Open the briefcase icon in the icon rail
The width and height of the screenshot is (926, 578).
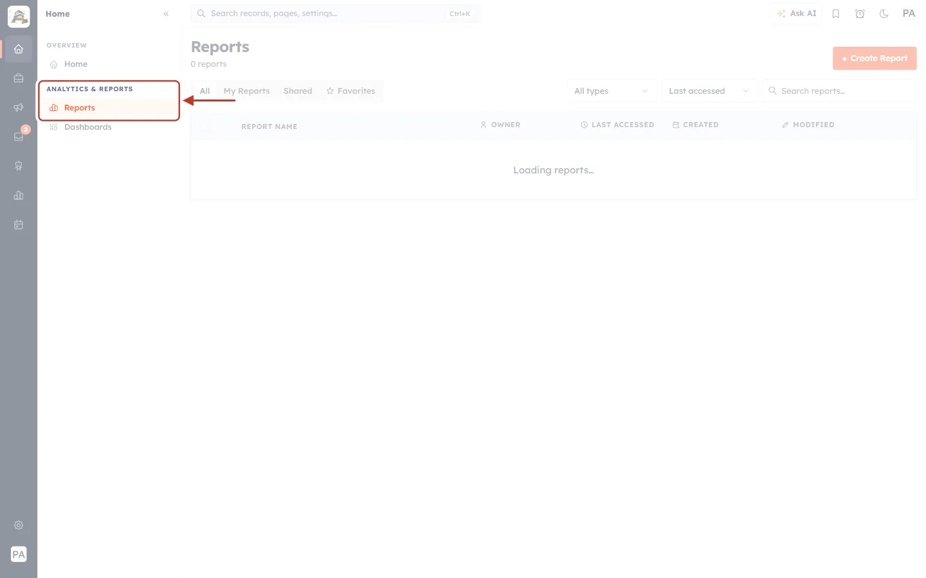pos(19,78)
